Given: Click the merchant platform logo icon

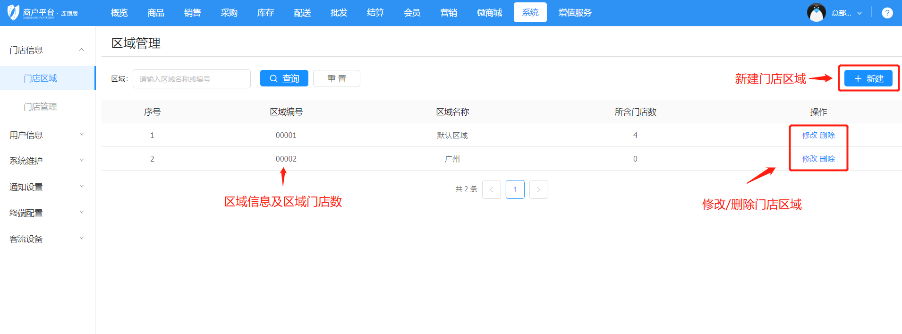Looking at the screenshot, I should tap(13, 13).
